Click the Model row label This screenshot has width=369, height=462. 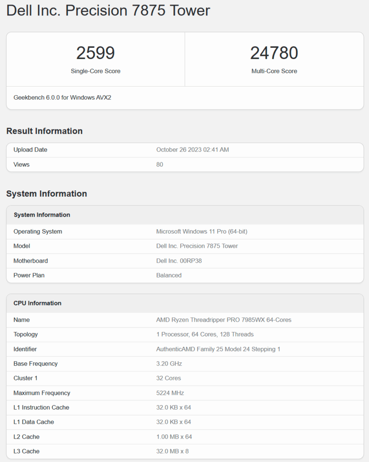(x=22, y=246)
